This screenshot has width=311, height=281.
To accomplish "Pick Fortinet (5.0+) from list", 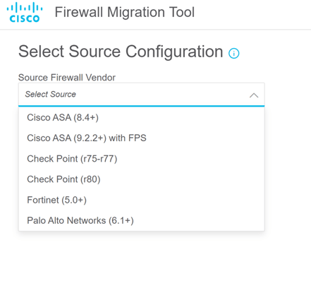I will coord(142,200).
